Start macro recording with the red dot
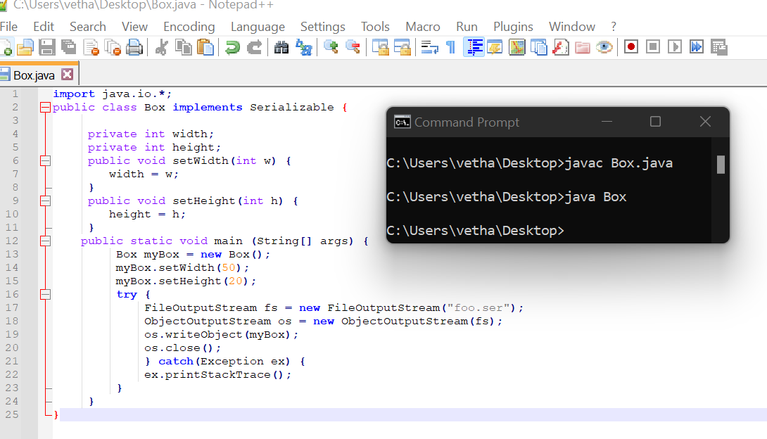This screenshot has height=439, width=767. [x=631, y=47]
